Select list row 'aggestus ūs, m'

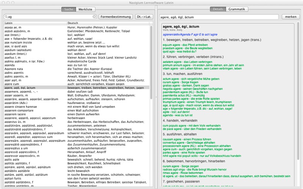pyautogui.click(x=77, y=122)
